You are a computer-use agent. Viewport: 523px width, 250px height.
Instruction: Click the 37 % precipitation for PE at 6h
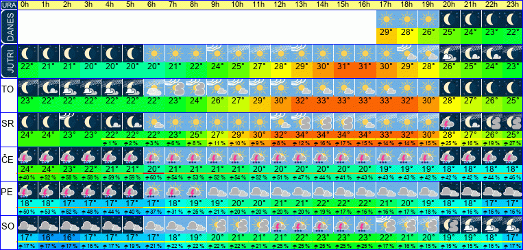point(154,212)
